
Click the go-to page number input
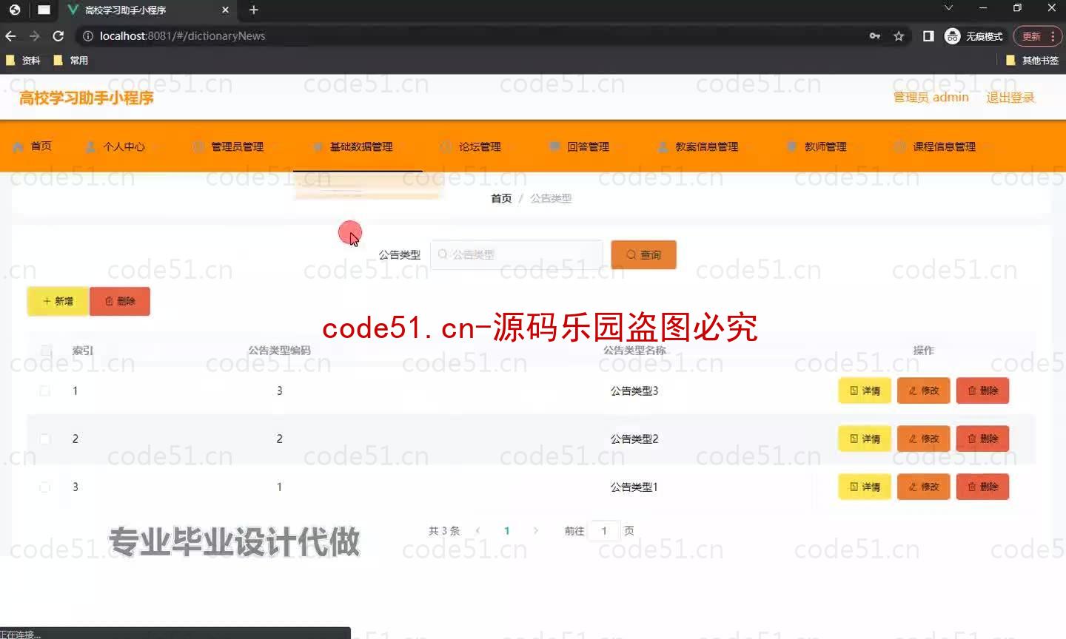(604, 530)
